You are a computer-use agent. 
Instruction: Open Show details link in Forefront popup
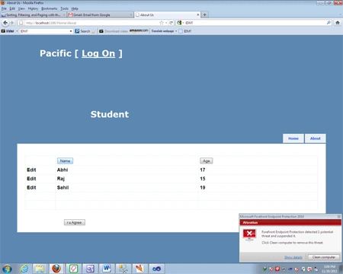pyautogui.click(x=293, y=257)
